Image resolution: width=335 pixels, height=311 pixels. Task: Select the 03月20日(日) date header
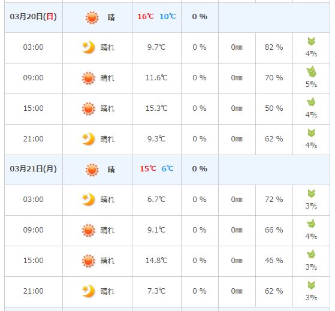pyautogui.click(x=34, y=17)
